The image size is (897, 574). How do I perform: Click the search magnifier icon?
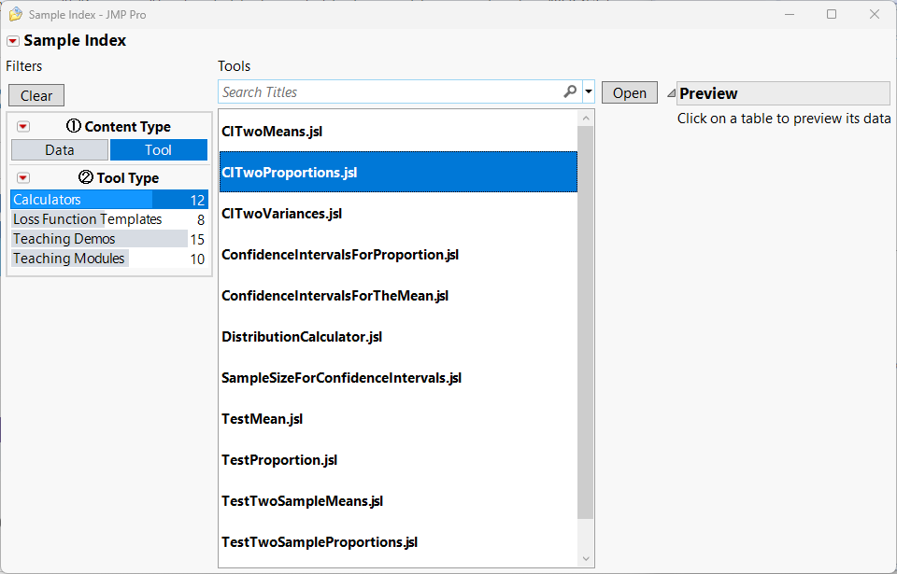[x=570, y=91]
